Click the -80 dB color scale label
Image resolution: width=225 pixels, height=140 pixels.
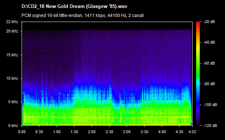(209, 84)
